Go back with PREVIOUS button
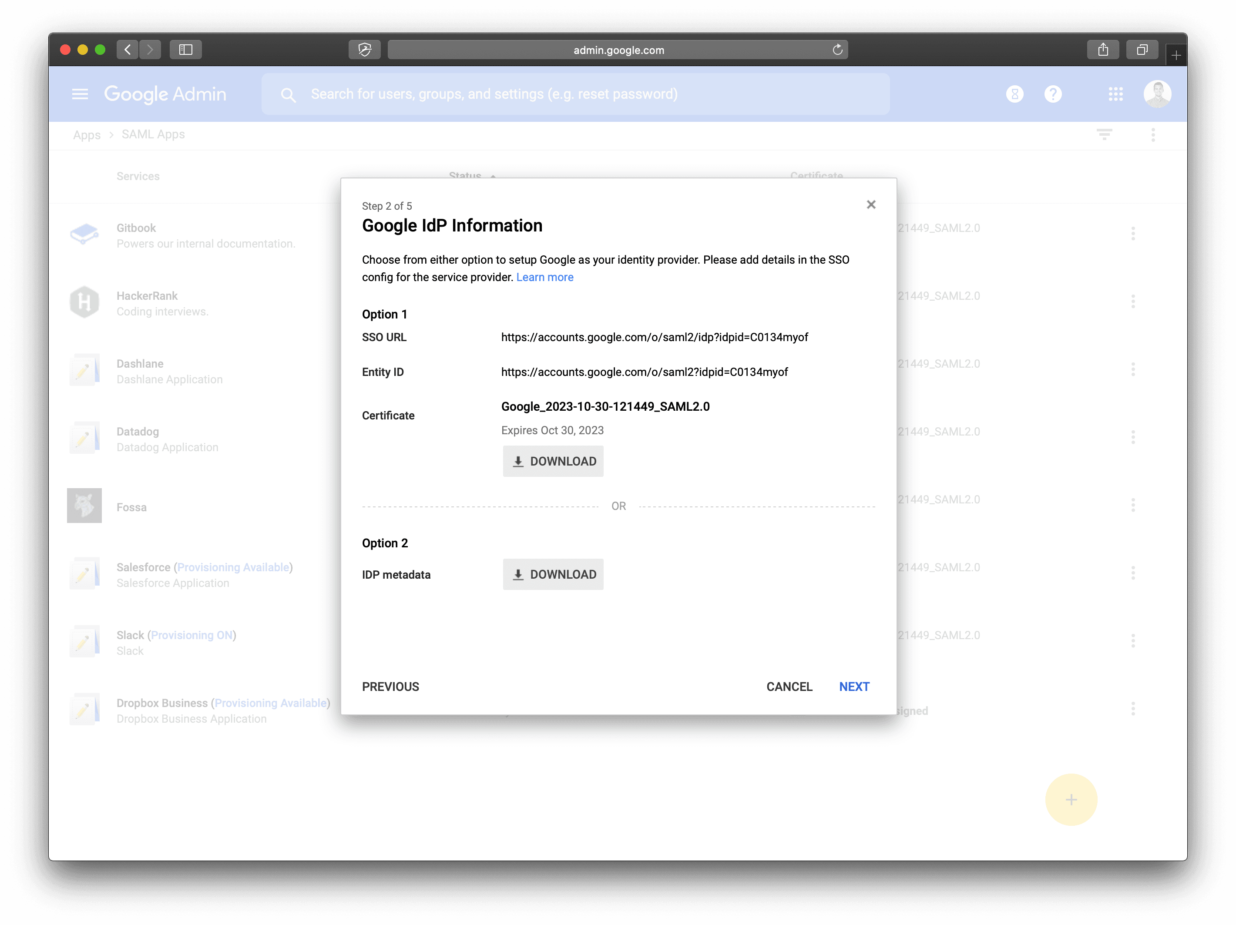Viewport: 1236px width, 925px height. [x=390, y=687]
